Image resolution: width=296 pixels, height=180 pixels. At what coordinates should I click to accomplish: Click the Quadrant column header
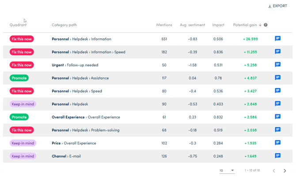click(18, 25)
